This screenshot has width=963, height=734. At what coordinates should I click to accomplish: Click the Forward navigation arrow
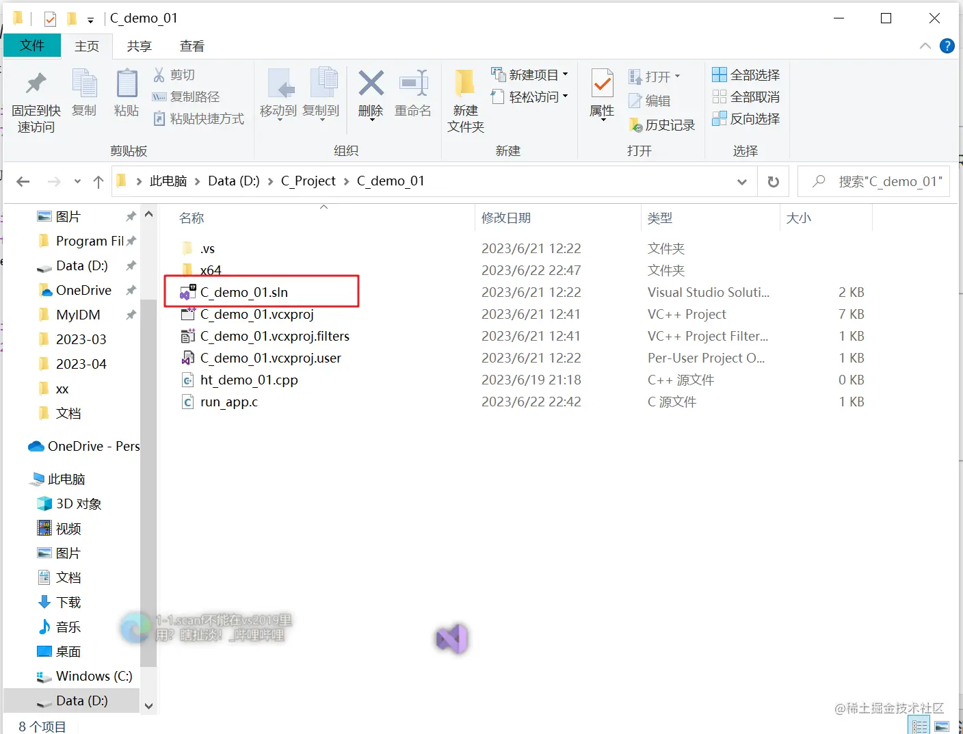pyautogui.click(x=54, y=181)
